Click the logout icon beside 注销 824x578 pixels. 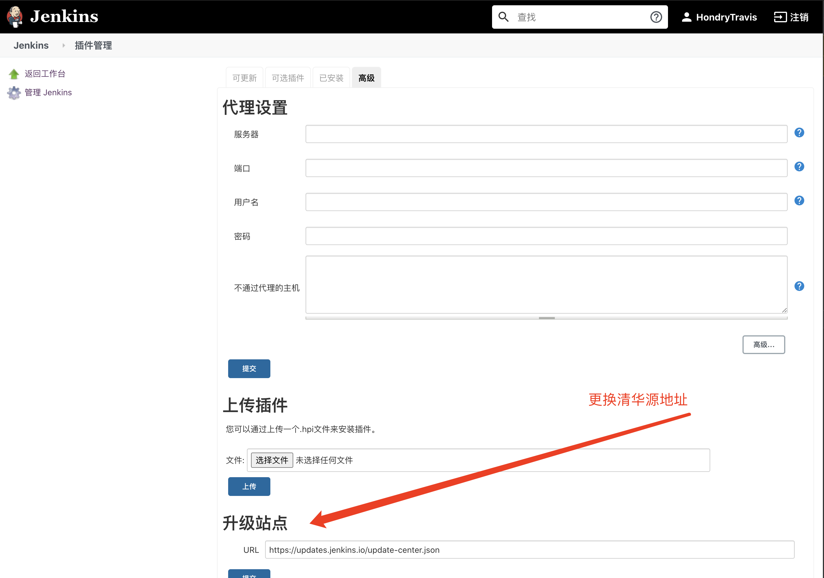tap(780, 16)
